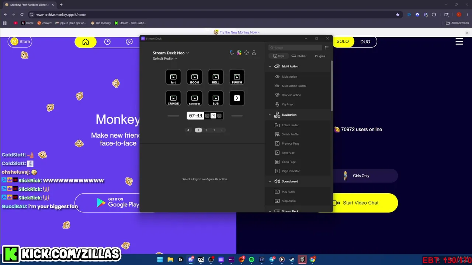Viewport: 472px width, 265px height.
Task: Open Monkey hamburger menu
Action: (x=459, y=42)
